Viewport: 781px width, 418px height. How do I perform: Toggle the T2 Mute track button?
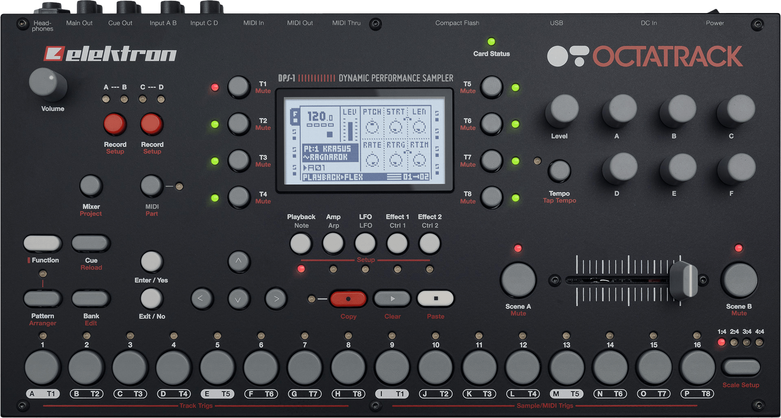click(239, 124)
